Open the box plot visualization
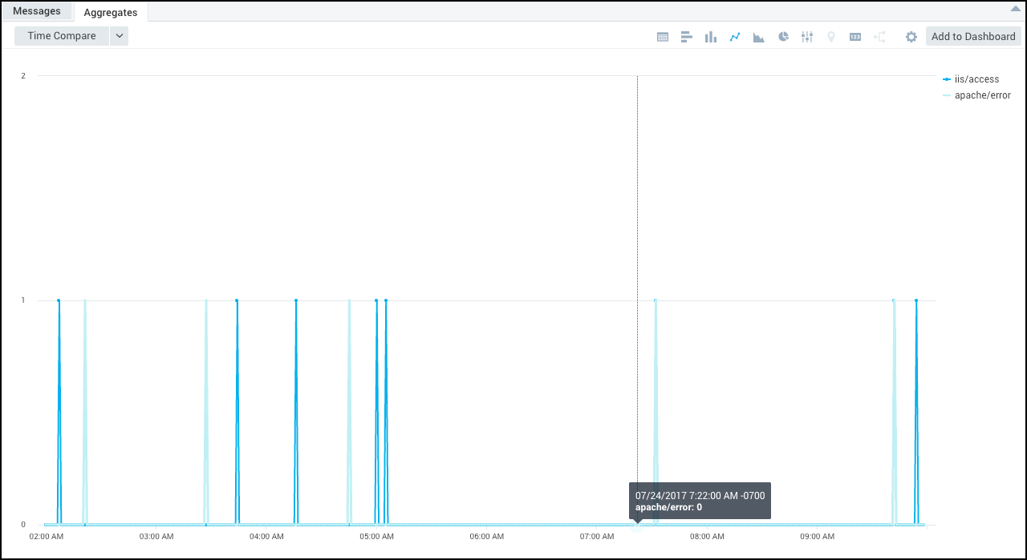Screen dimensions: 1027x560 point(807,36)
